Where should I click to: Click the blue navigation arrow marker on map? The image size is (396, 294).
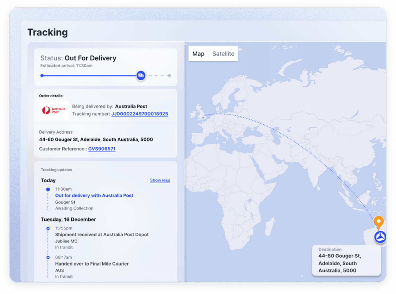380,237
